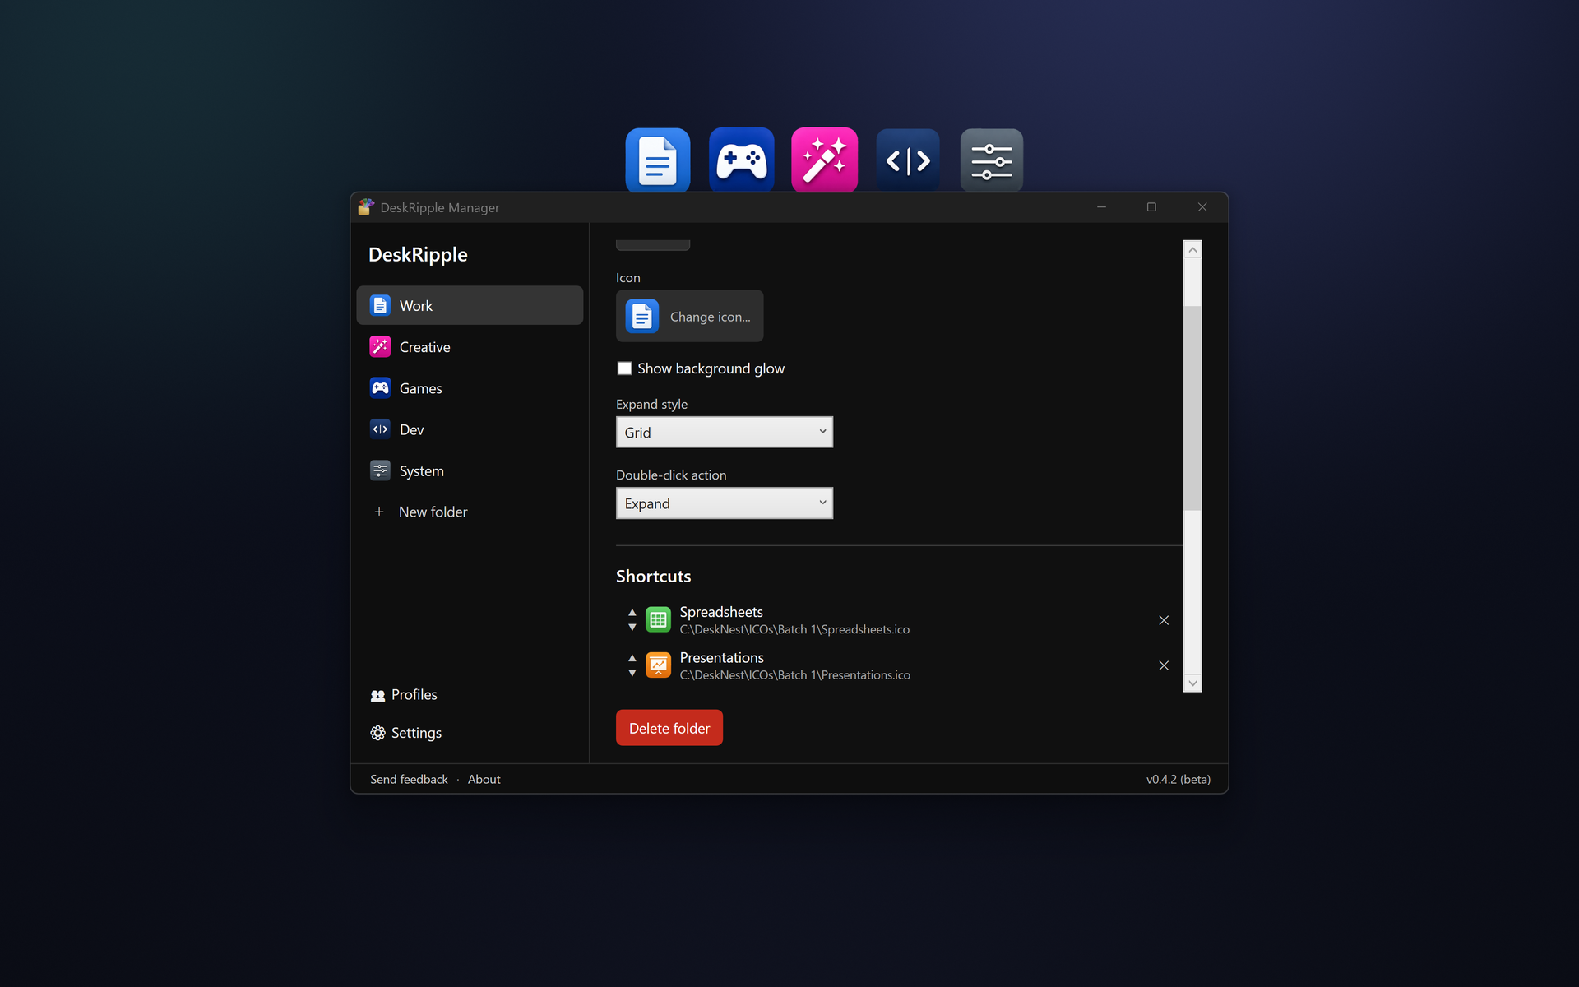Open the Games controller folder on desktop
Image resolution: width=1579 pixels, height=987 pixels.
(741, 160)
